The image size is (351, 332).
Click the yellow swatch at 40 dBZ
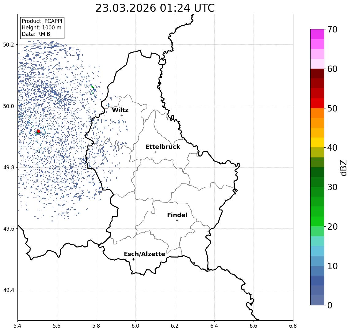317,142
